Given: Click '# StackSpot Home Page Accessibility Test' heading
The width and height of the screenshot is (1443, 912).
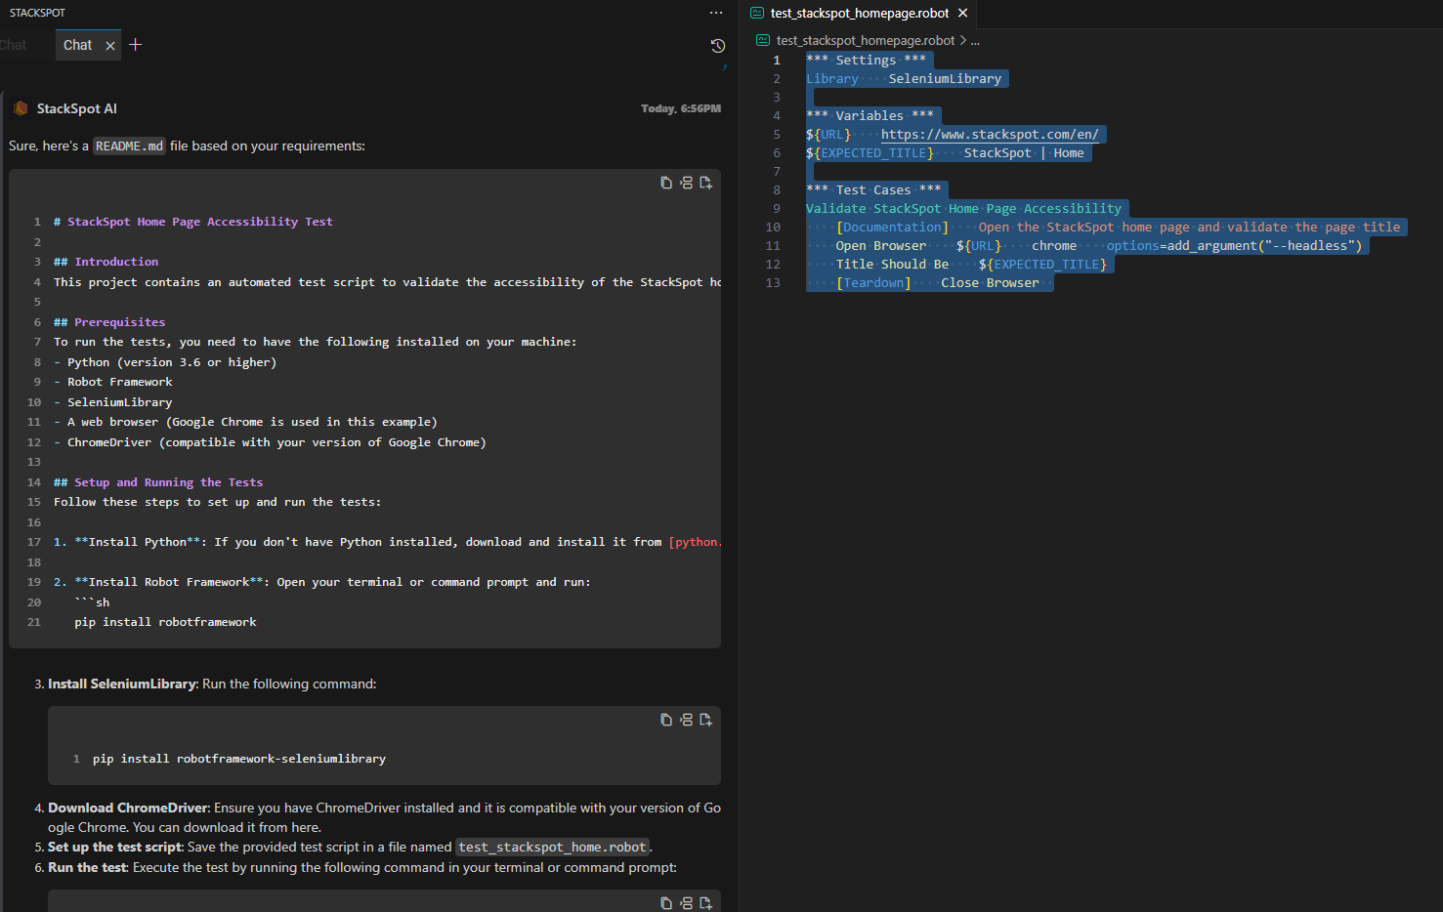Looking at the screenshot, I should (x=193, y=222).
